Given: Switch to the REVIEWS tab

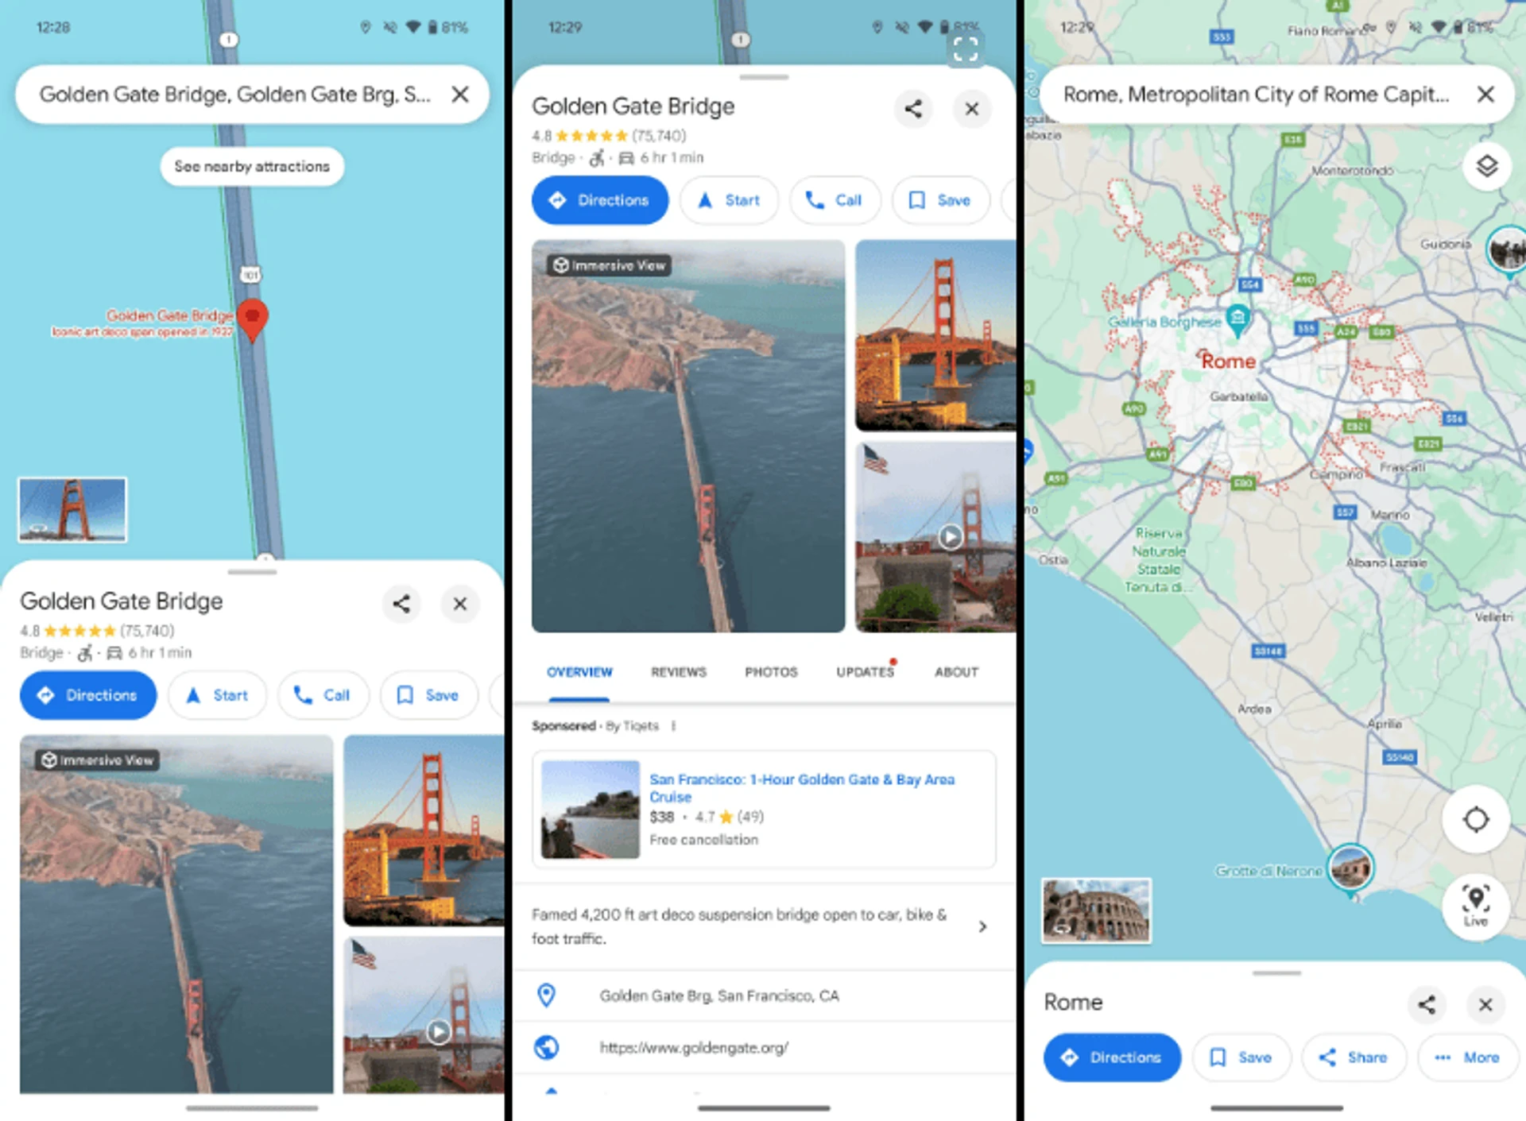Looking at the screenshot, I should pos(679,672).
